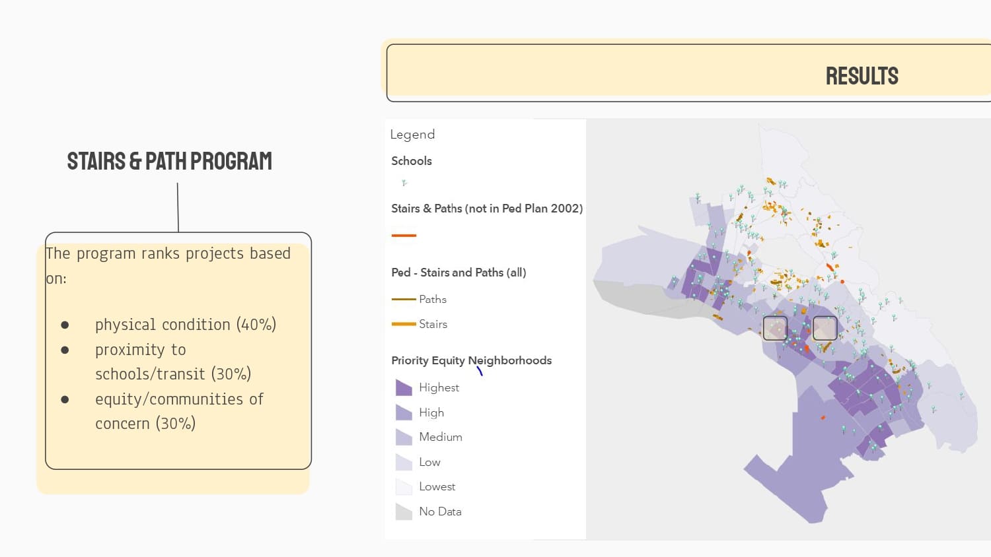Click the left square highlight box on map

point(775,328)
